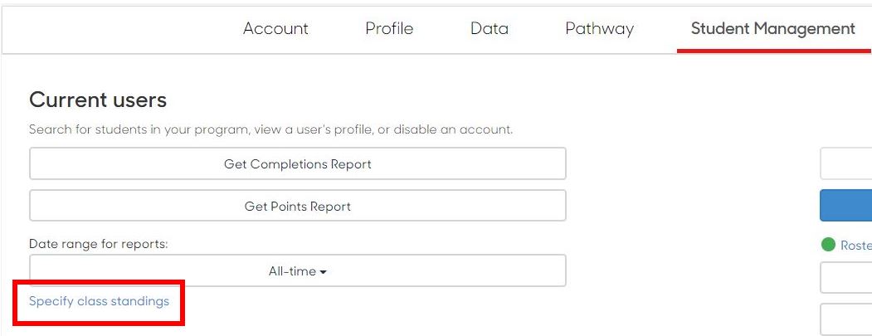872x336 pixels.
Task: Open the Student Management tab
Action: pyautogui.click(x=773, y=28)
